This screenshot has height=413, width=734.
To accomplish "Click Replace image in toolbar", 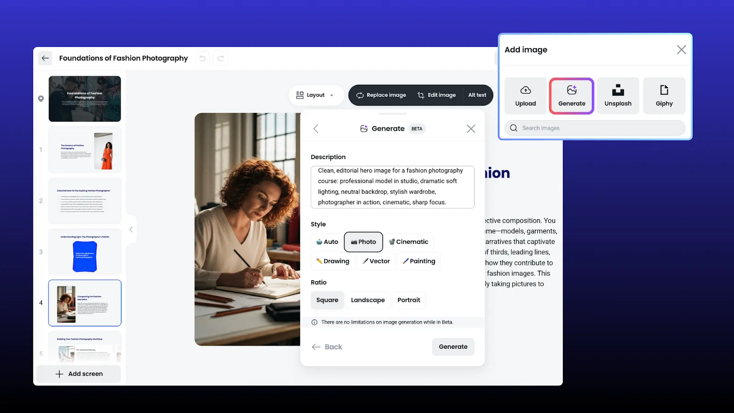I will pos(381,95).
